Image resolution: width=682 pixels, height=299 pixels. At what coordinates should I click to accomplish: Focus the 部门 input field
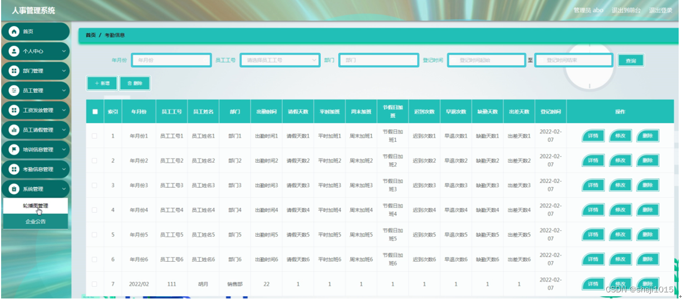379,60
